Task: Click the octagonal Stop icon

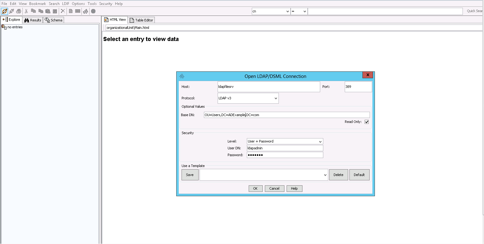Action: click(93, 11)
